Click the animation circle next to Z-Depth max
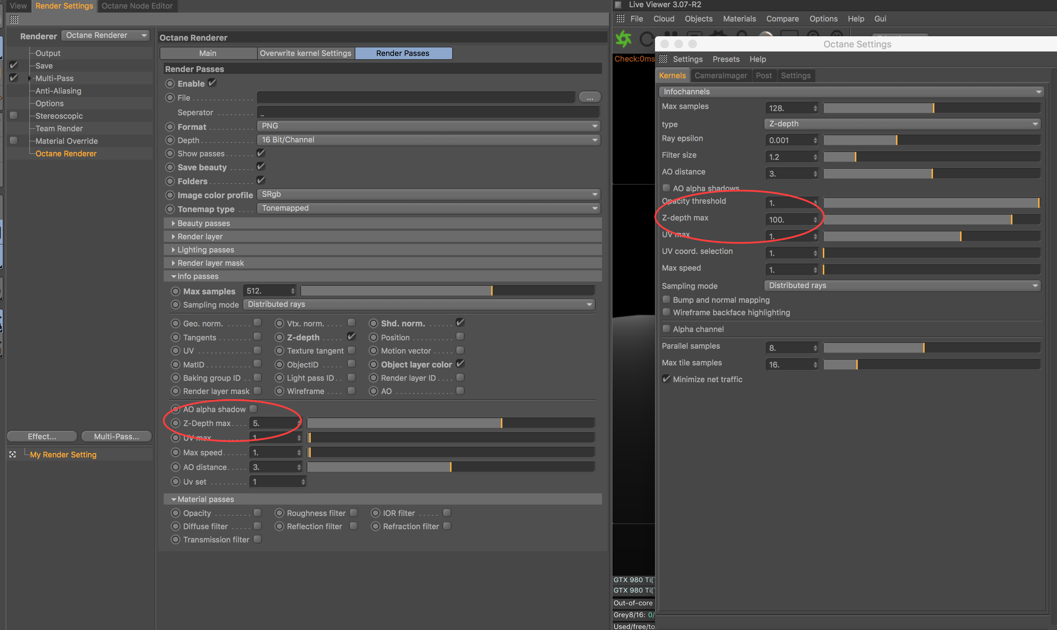 pyautogui.click(x=176, y=423)
